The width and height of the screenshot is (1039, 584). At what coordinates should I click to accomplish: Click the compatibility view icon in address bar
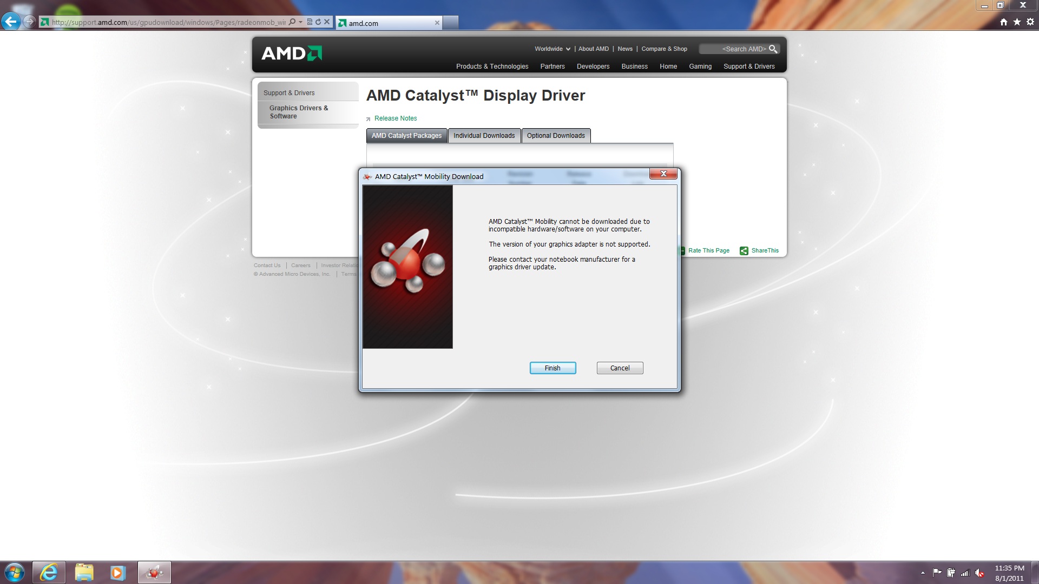pos(310,22)
